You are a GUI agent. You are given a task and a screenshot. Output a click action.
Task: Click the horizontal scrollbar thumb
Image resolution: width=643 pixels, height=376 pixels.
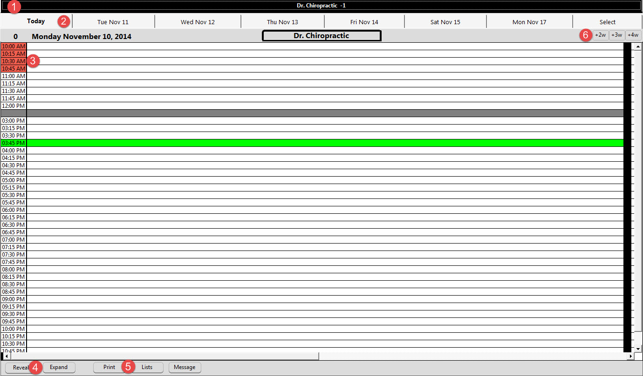click(x=164, y=356)
